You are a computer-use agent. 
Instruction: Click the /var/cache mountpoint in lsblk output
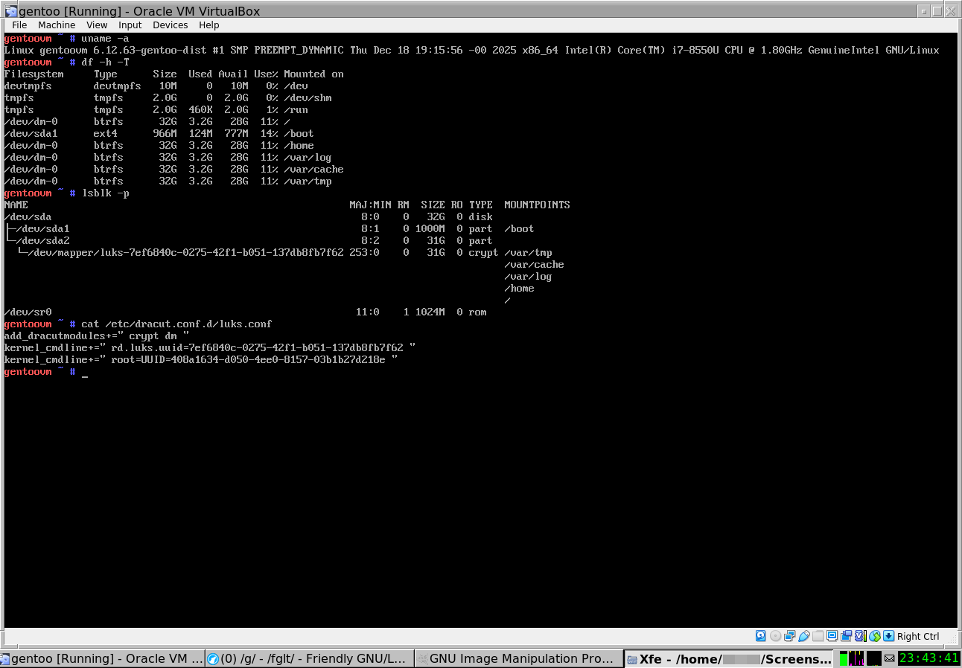(534, 264)
